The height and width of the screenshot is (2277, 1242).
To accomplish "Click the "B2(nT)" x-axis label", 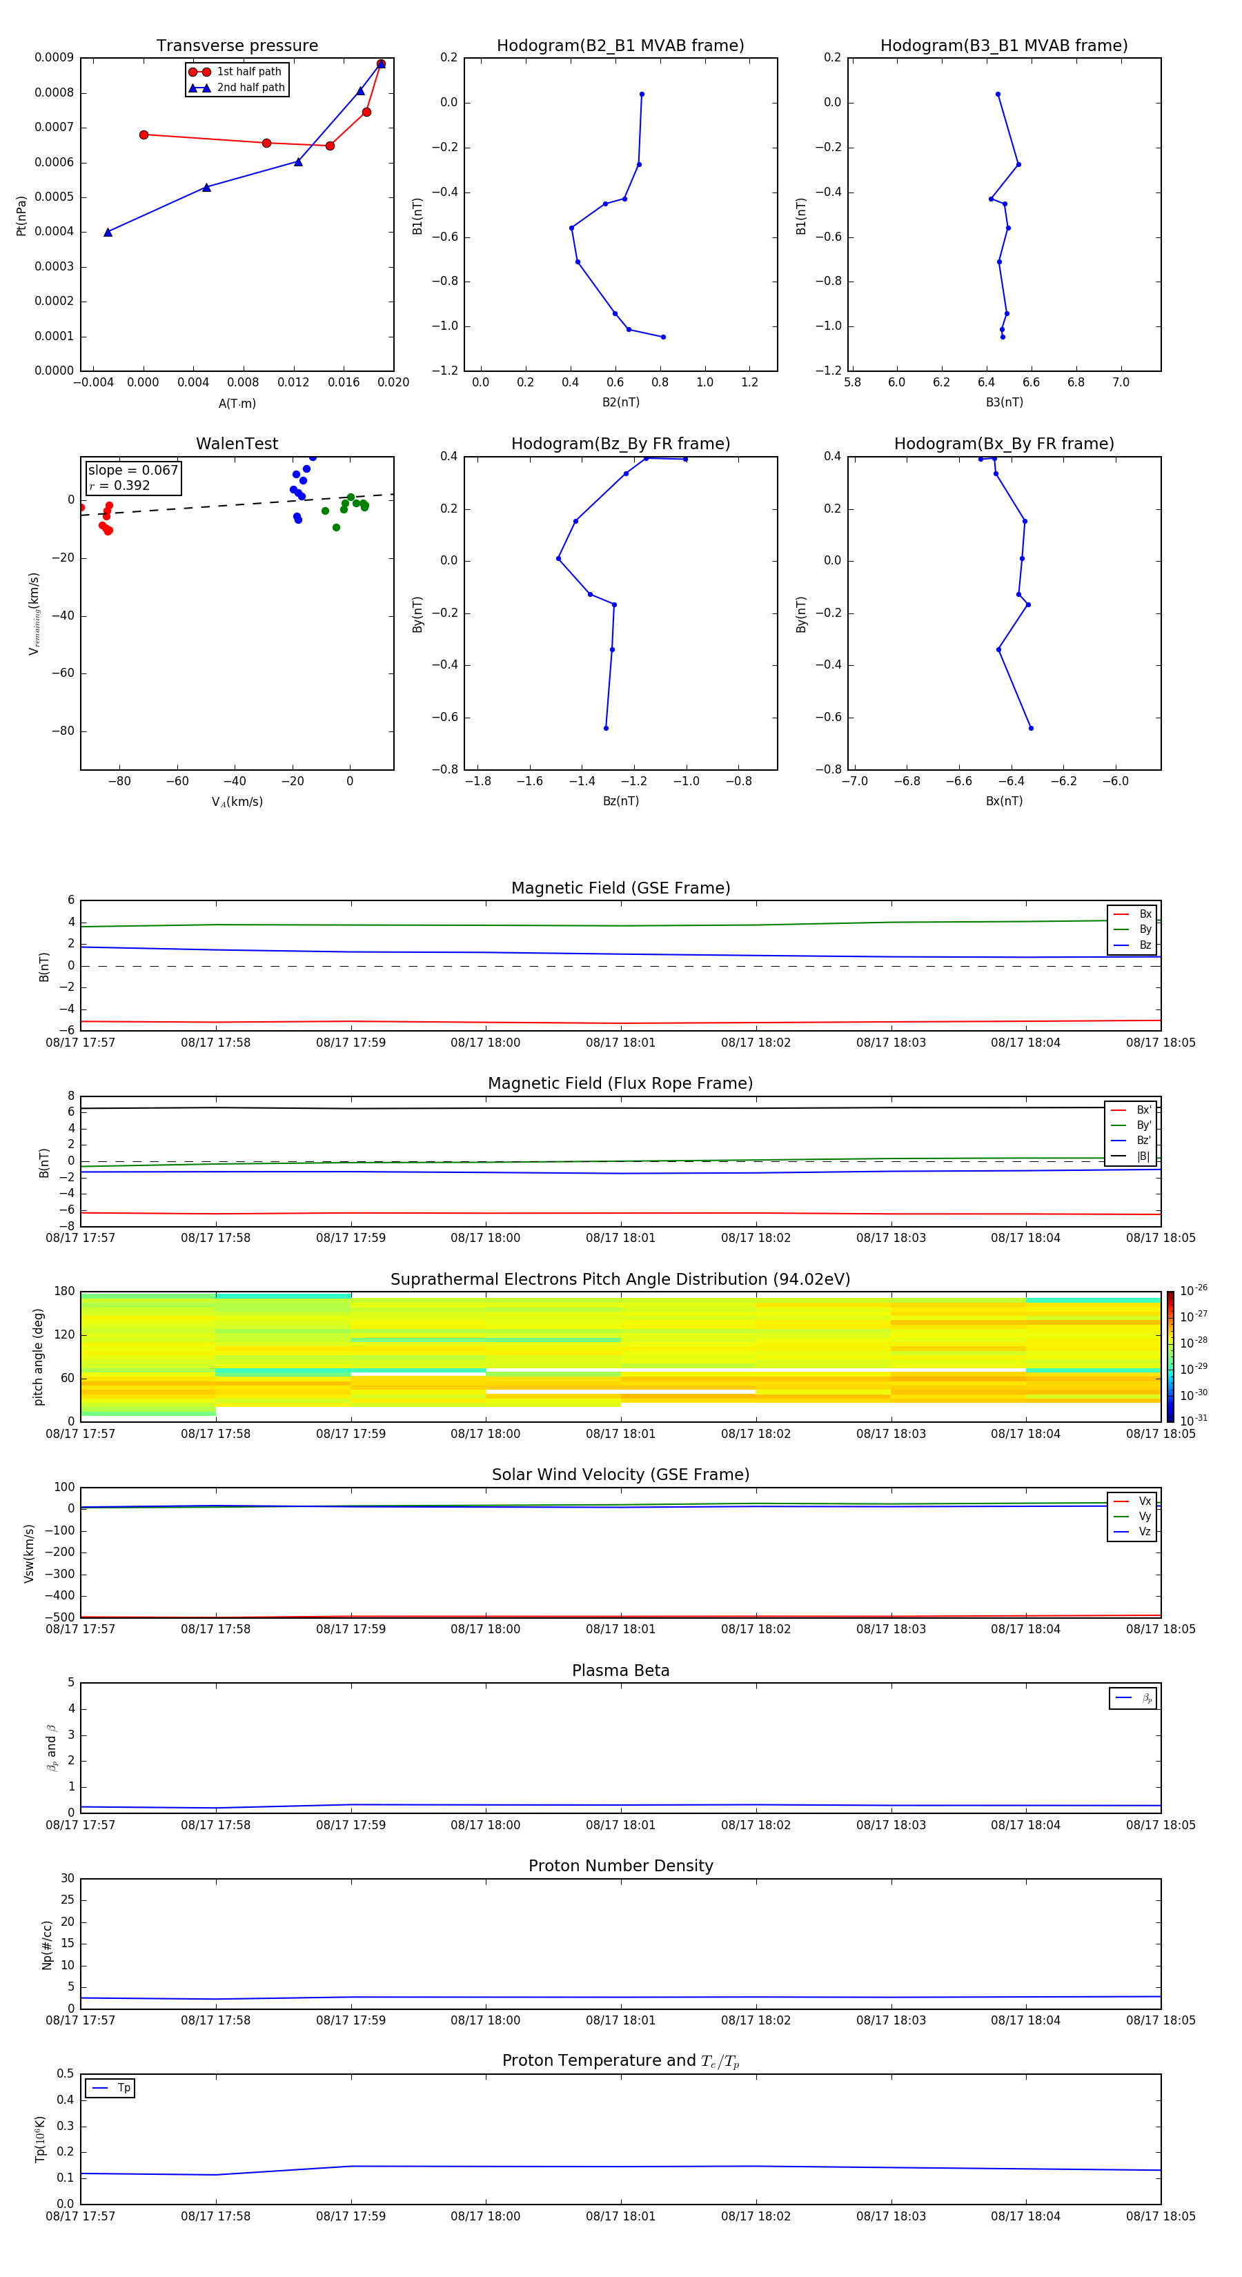I will pyautogui.click(x=620, y=402).
